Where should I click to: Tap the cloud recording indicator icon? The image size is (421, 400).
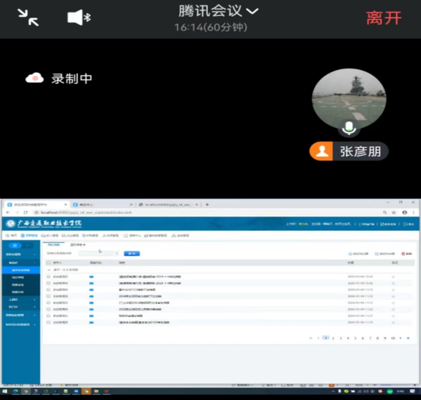[x=35, y=78]
